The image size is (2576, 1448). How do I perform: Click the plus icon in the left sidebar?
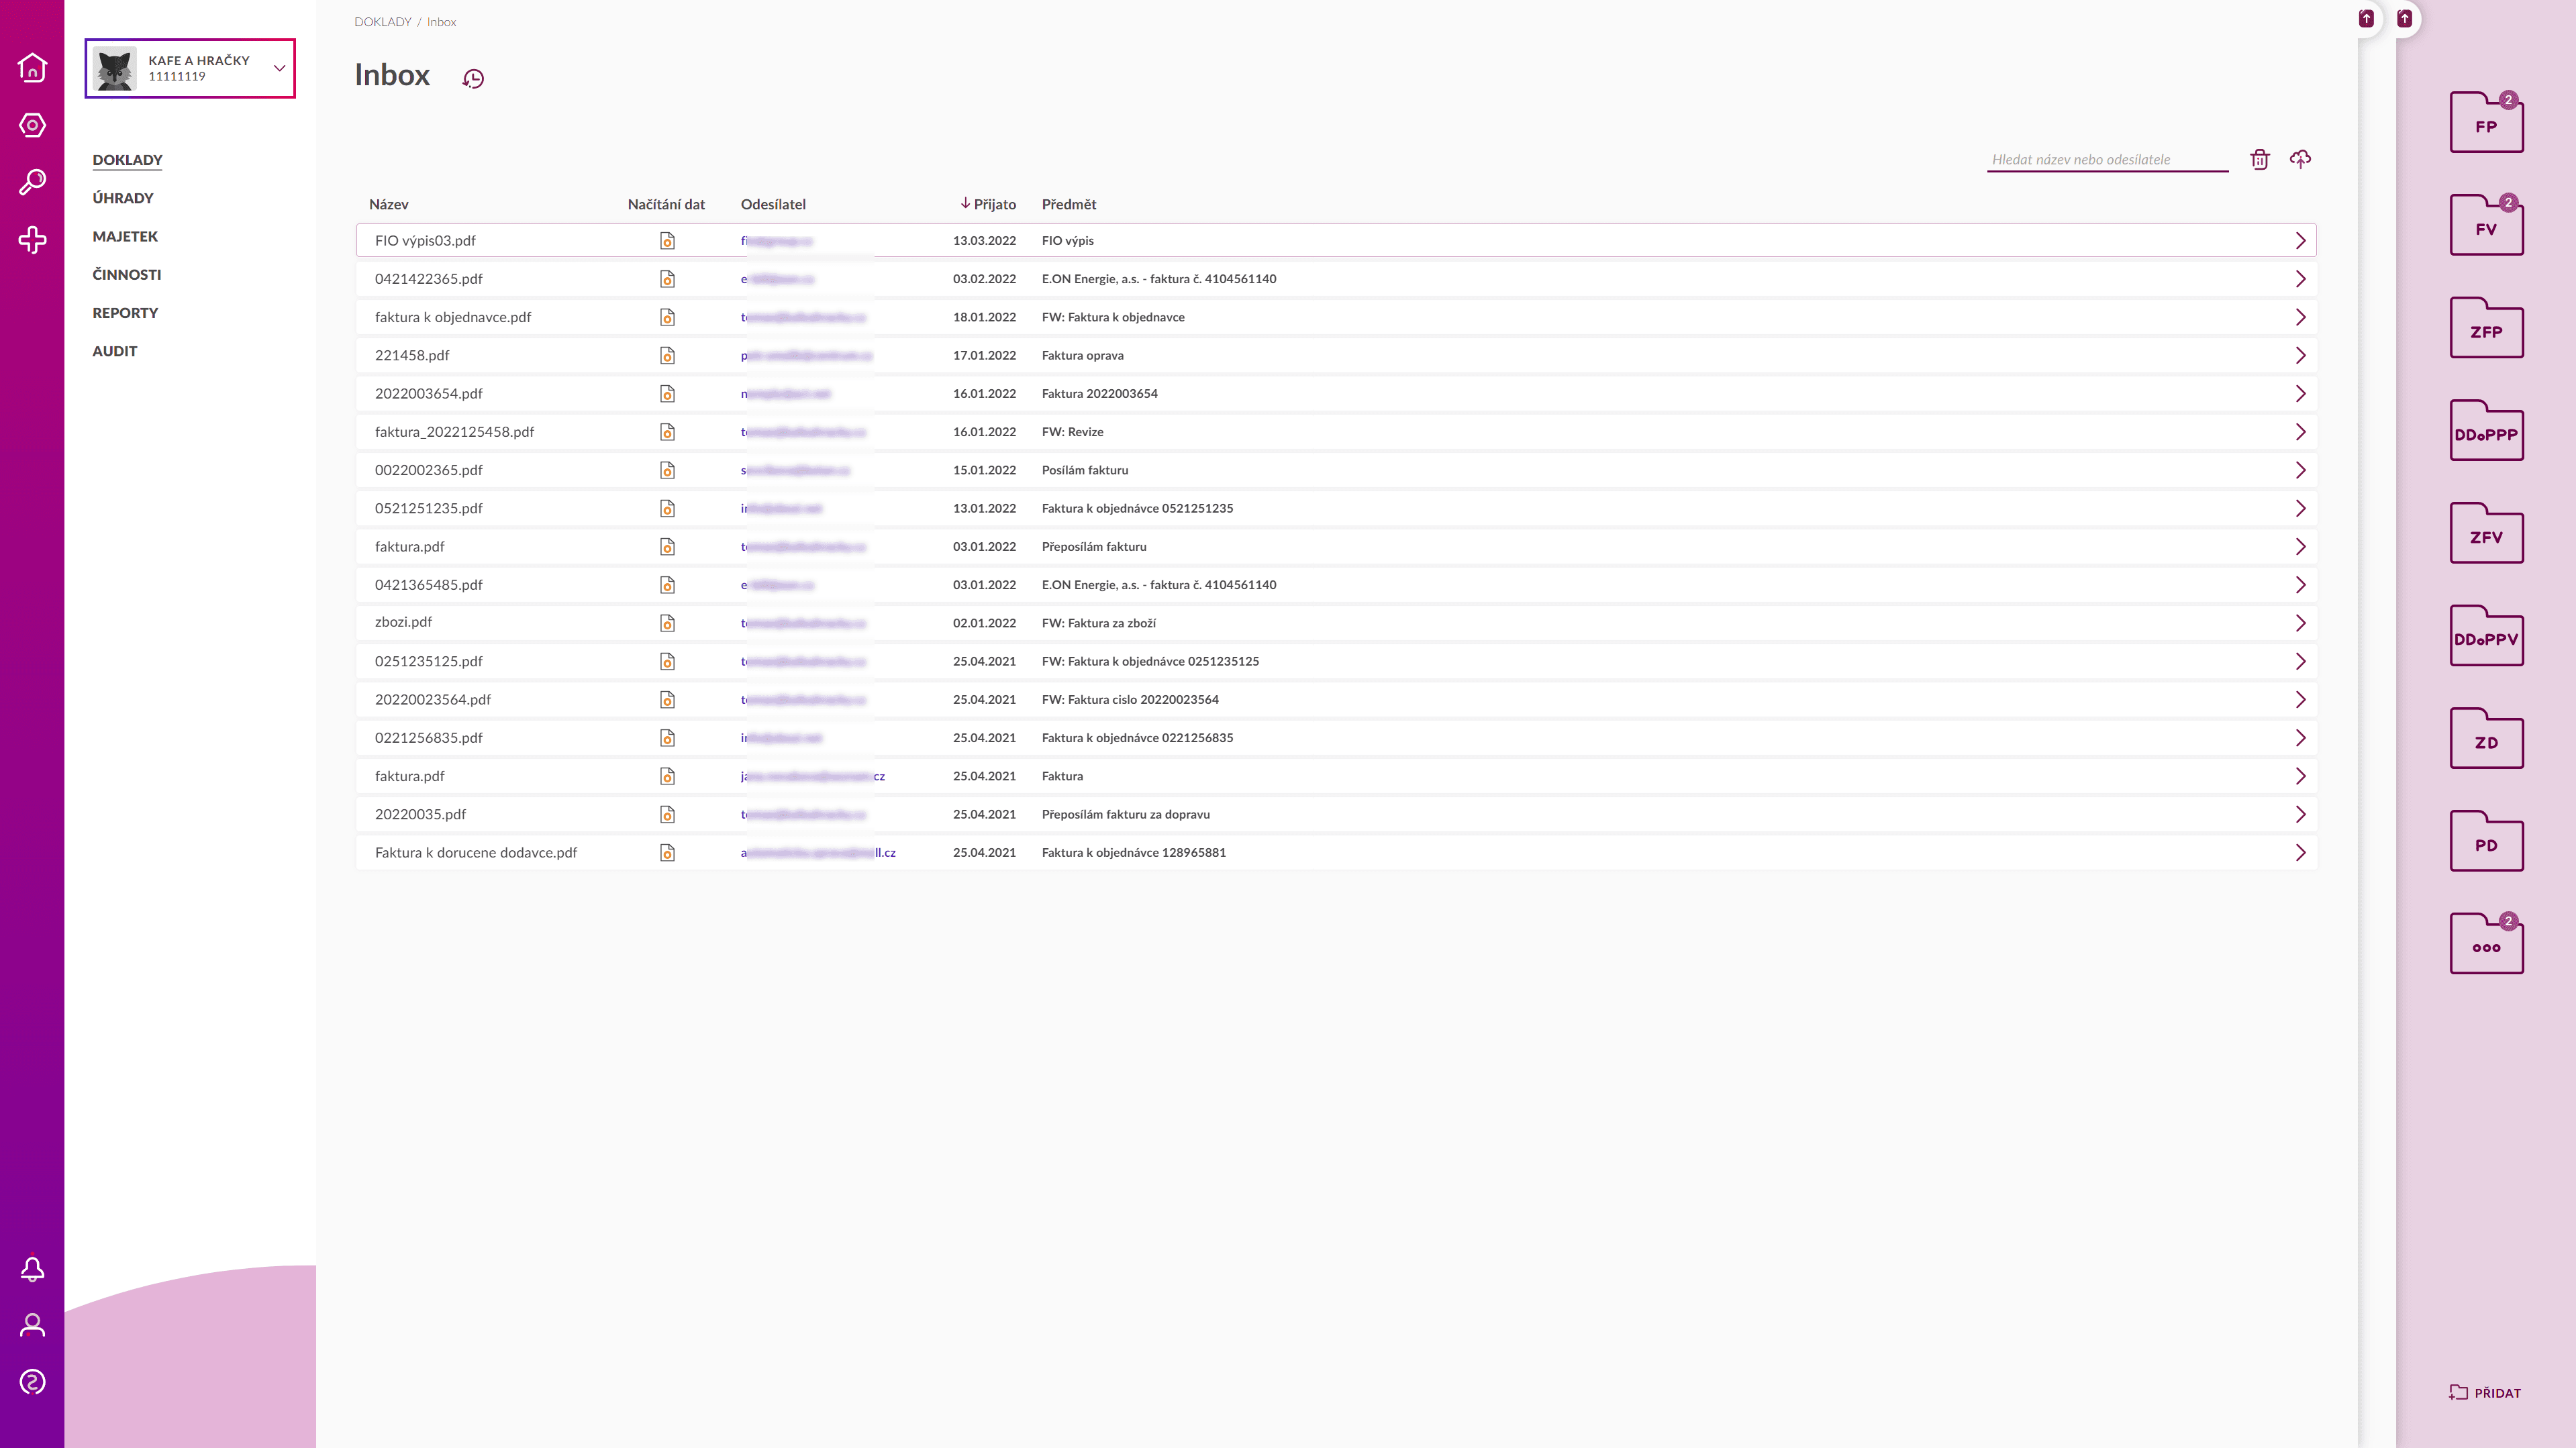pyautogui.click(x=33, y=238)
